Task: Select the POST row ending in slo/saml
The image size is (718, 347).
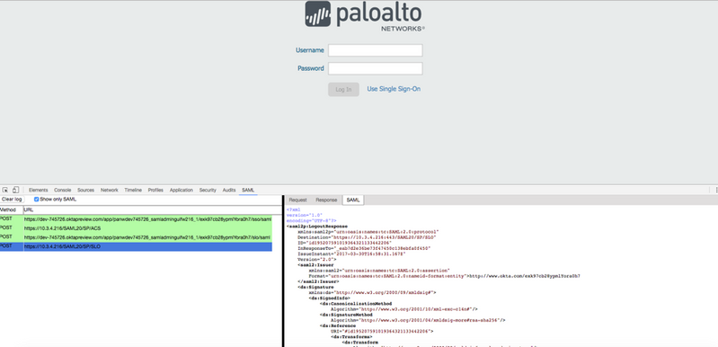Action: pos(136,237)
